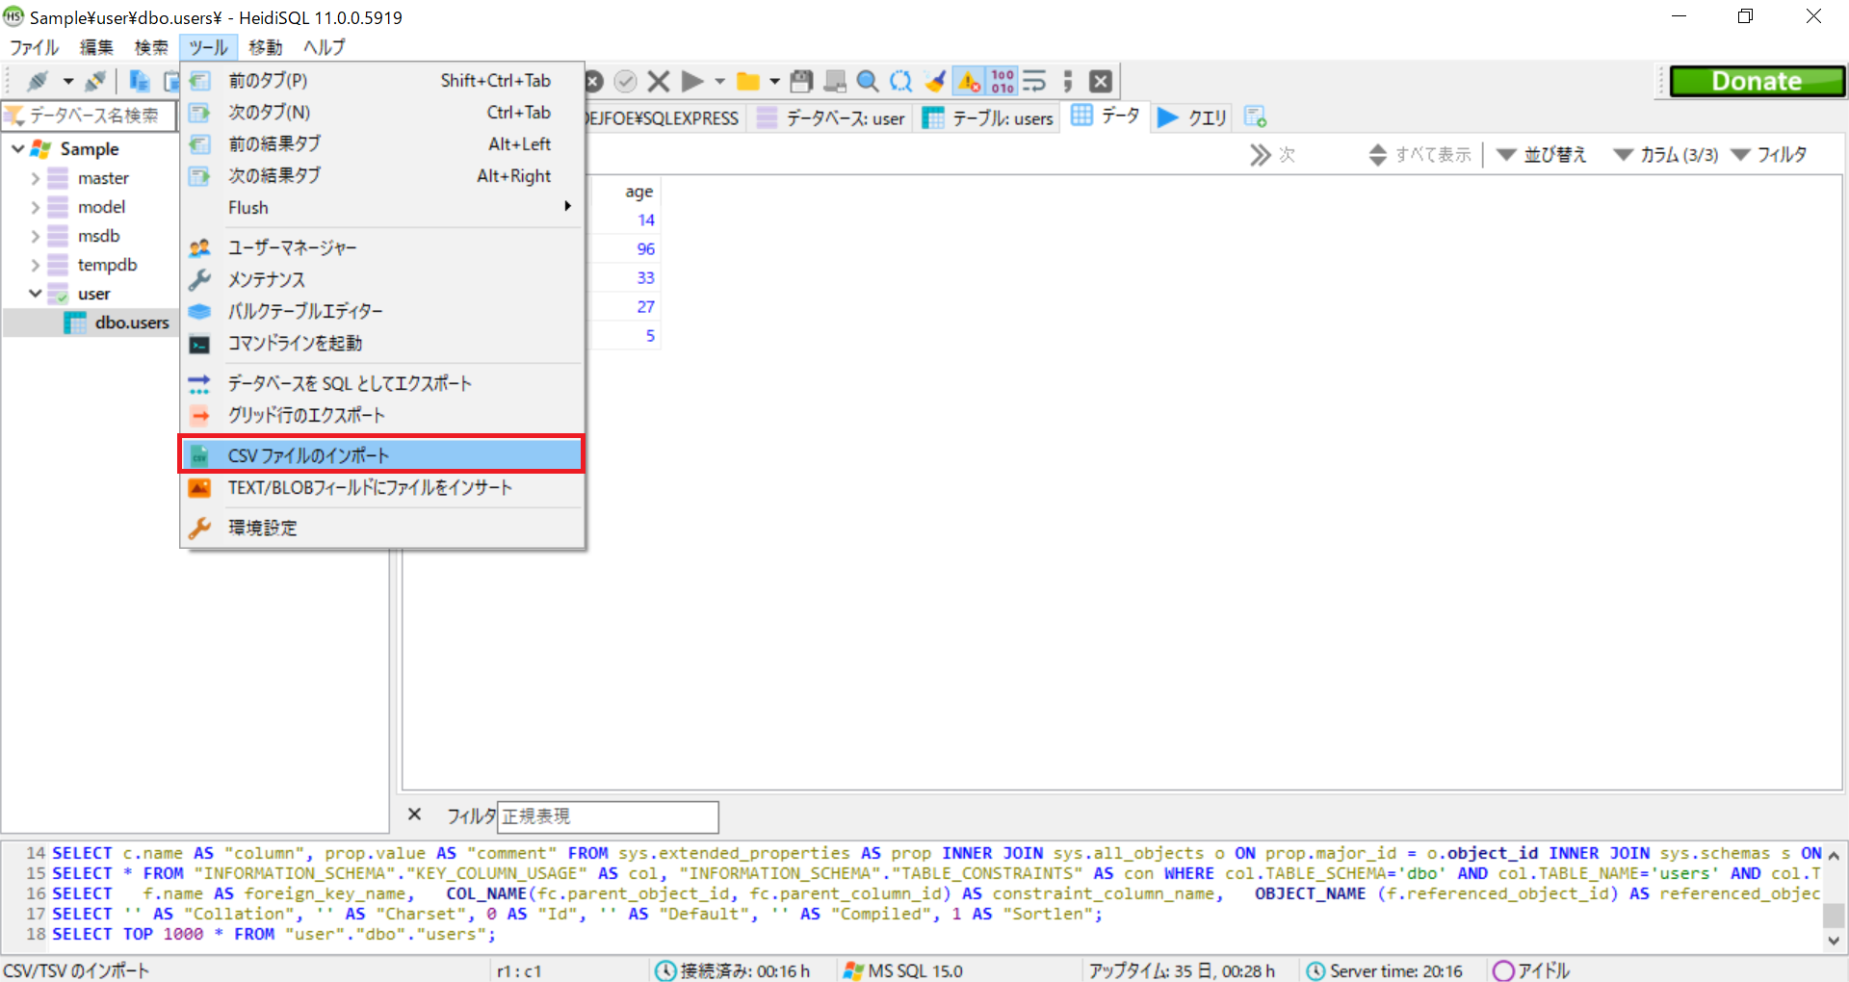1849x982 pixels.
Task: Click the save as snippet icon
Action: point(835,81)
